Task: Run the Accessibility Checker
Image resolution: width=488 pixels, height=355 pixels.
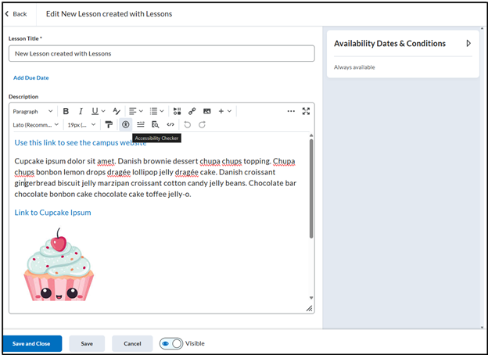Action: click(125, 124)
